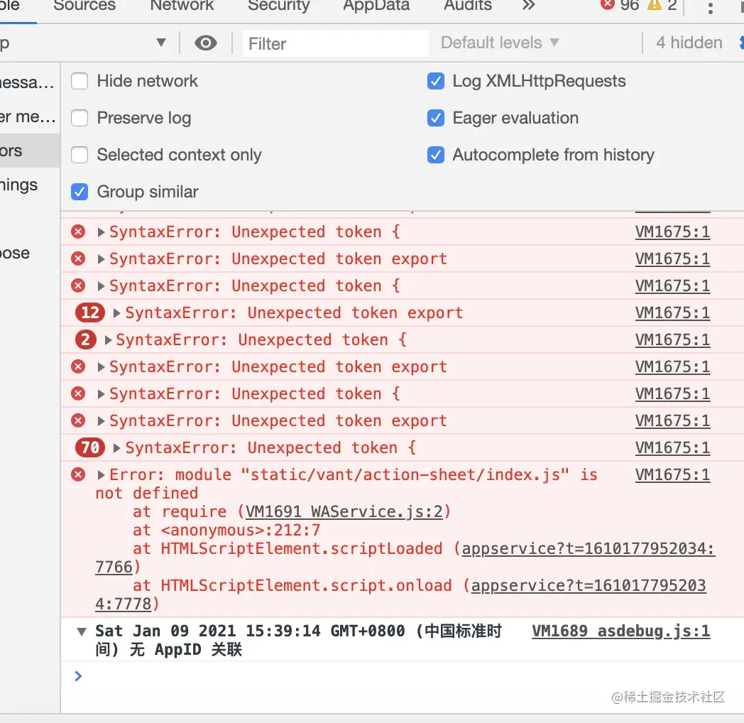Expand the module not defined error
Viewport: 744px width, 723px height.
pos(101,474)
